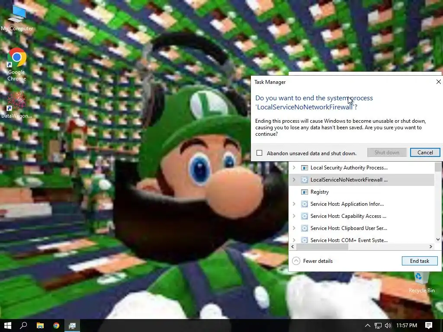443x332 pixels.
Task: Open the DataWagon desktop shortcut
Action: click(16, 105)
